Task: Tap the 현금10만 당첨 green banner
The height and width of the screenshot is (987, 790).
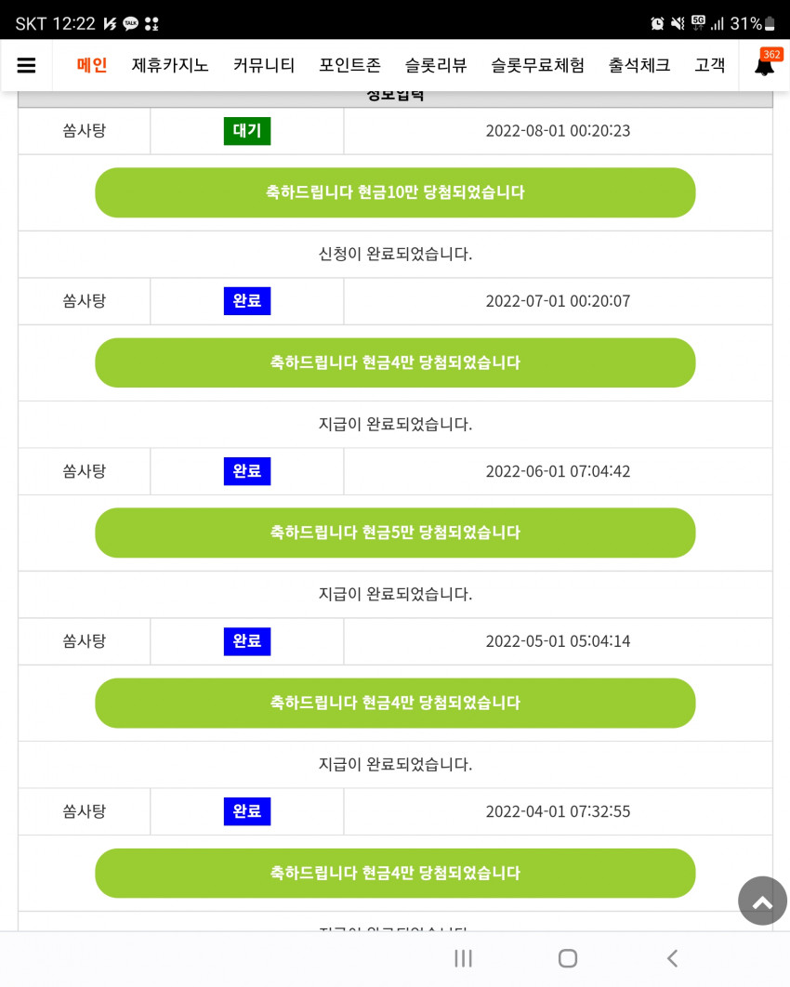Action: [x=395, y=192]
